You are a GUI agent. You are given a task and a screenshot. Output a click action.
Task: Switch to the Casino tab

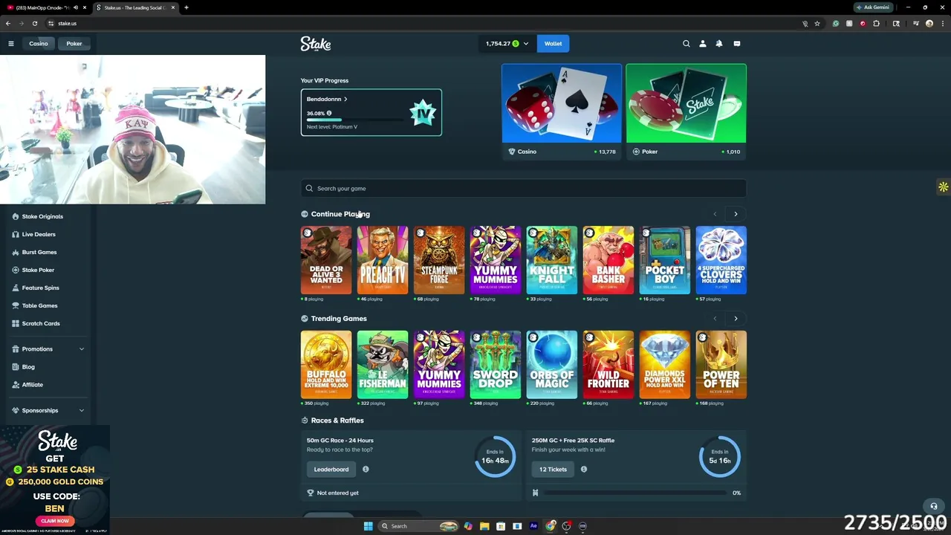pos(39,44)
